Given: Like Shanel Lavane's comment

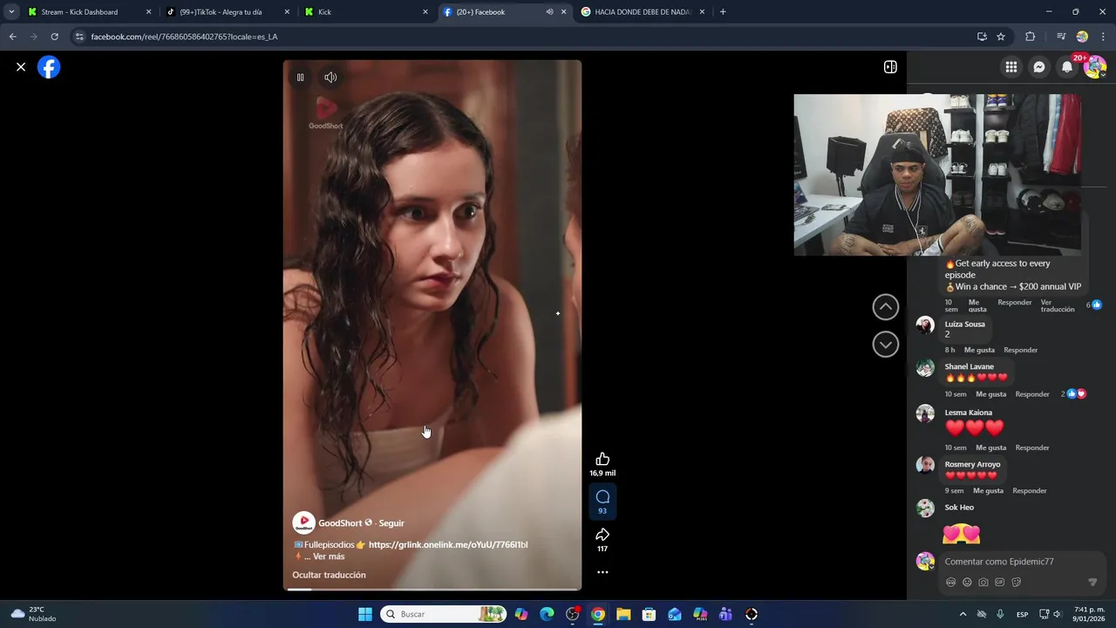Looking at the screenshot, I should point(990,394).
